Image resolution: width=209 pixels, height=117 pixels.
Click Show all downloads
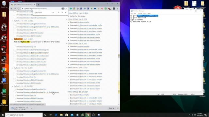[112, 108]
